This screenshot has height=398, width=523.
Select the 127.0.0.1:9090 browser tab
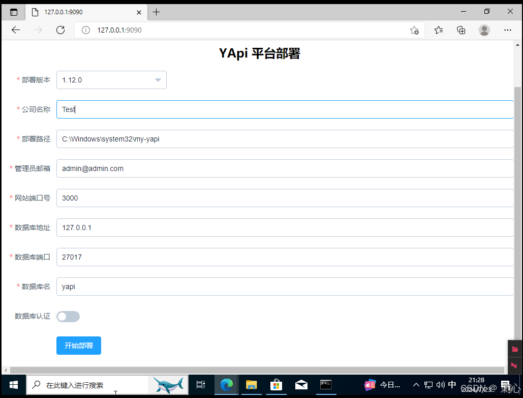coord(76,11)
